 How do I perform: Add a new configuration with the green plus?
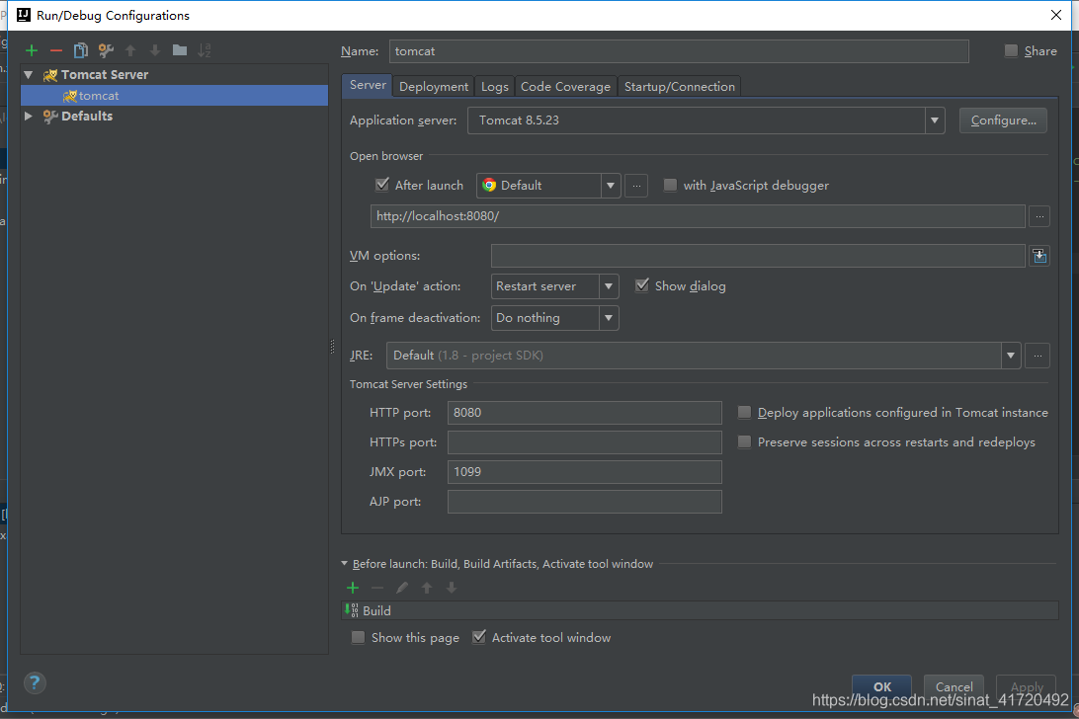coord(31,50)
